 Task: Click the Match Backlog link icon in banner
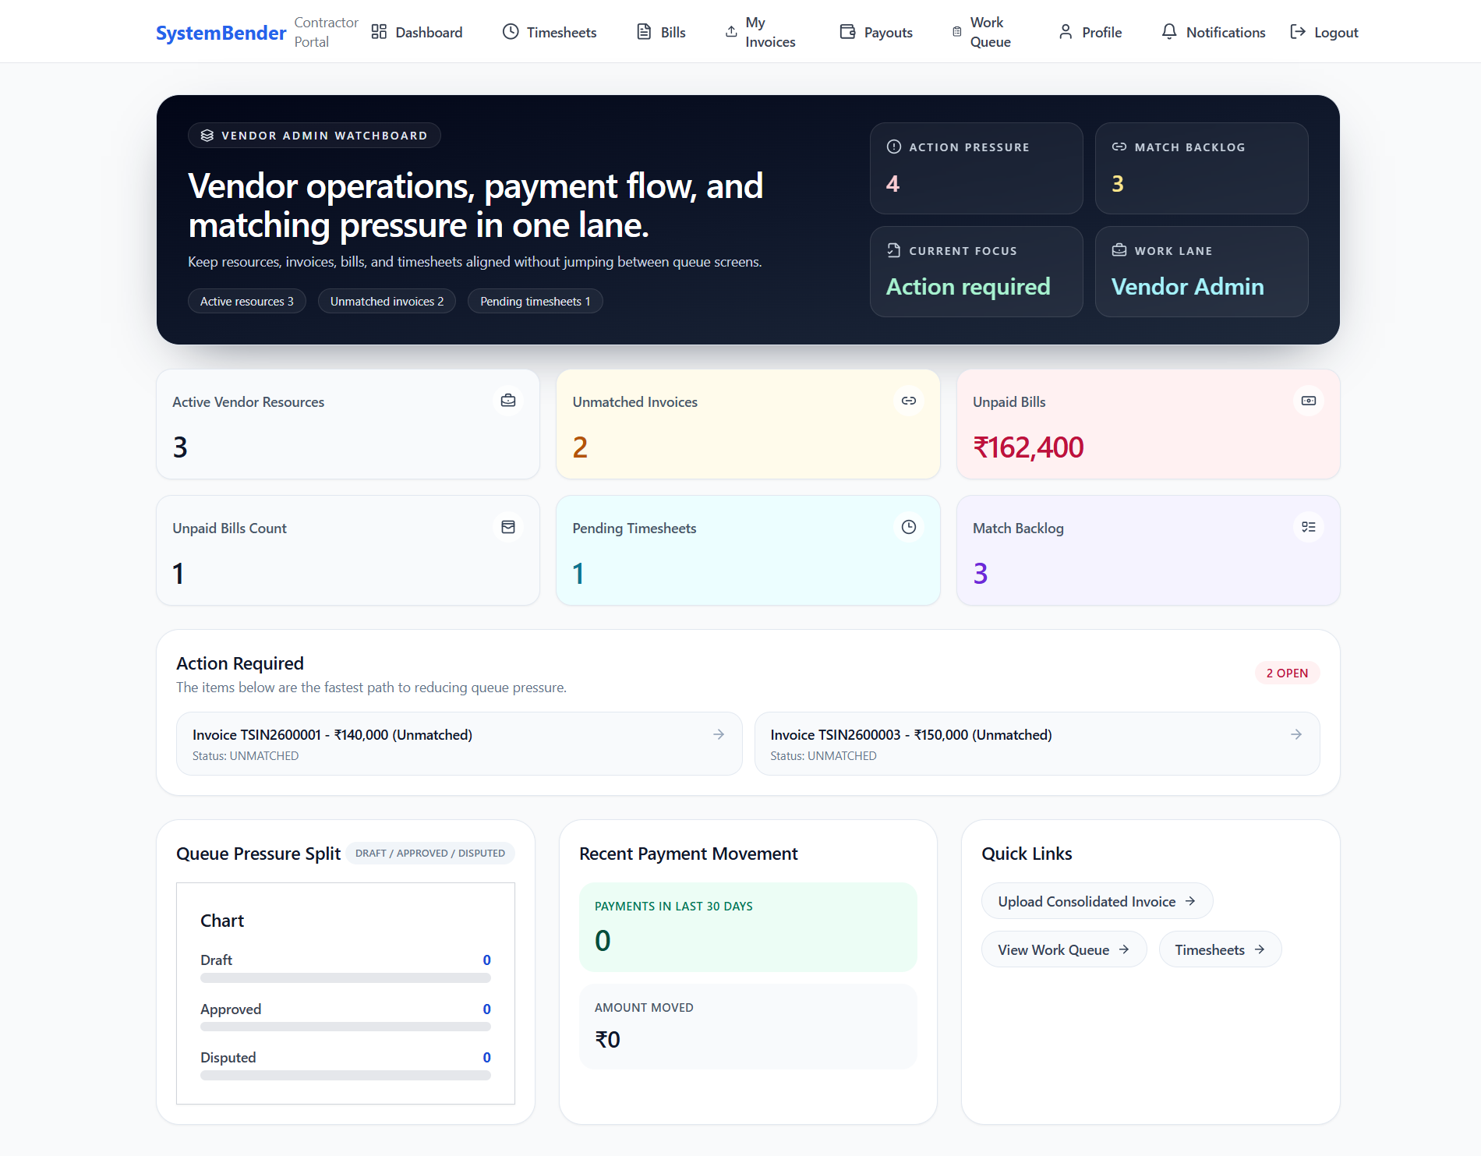pos(1119,147)
